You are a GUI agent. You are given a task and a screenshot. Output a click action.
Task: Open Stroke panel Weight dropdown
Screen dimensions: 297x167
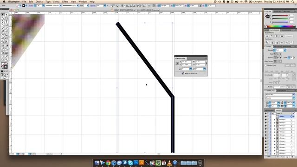(285, 50)
